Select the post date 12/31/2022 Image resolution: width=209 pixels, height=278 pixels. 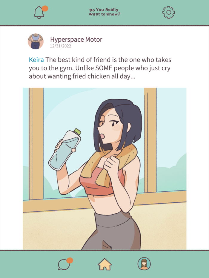[61, 46]
